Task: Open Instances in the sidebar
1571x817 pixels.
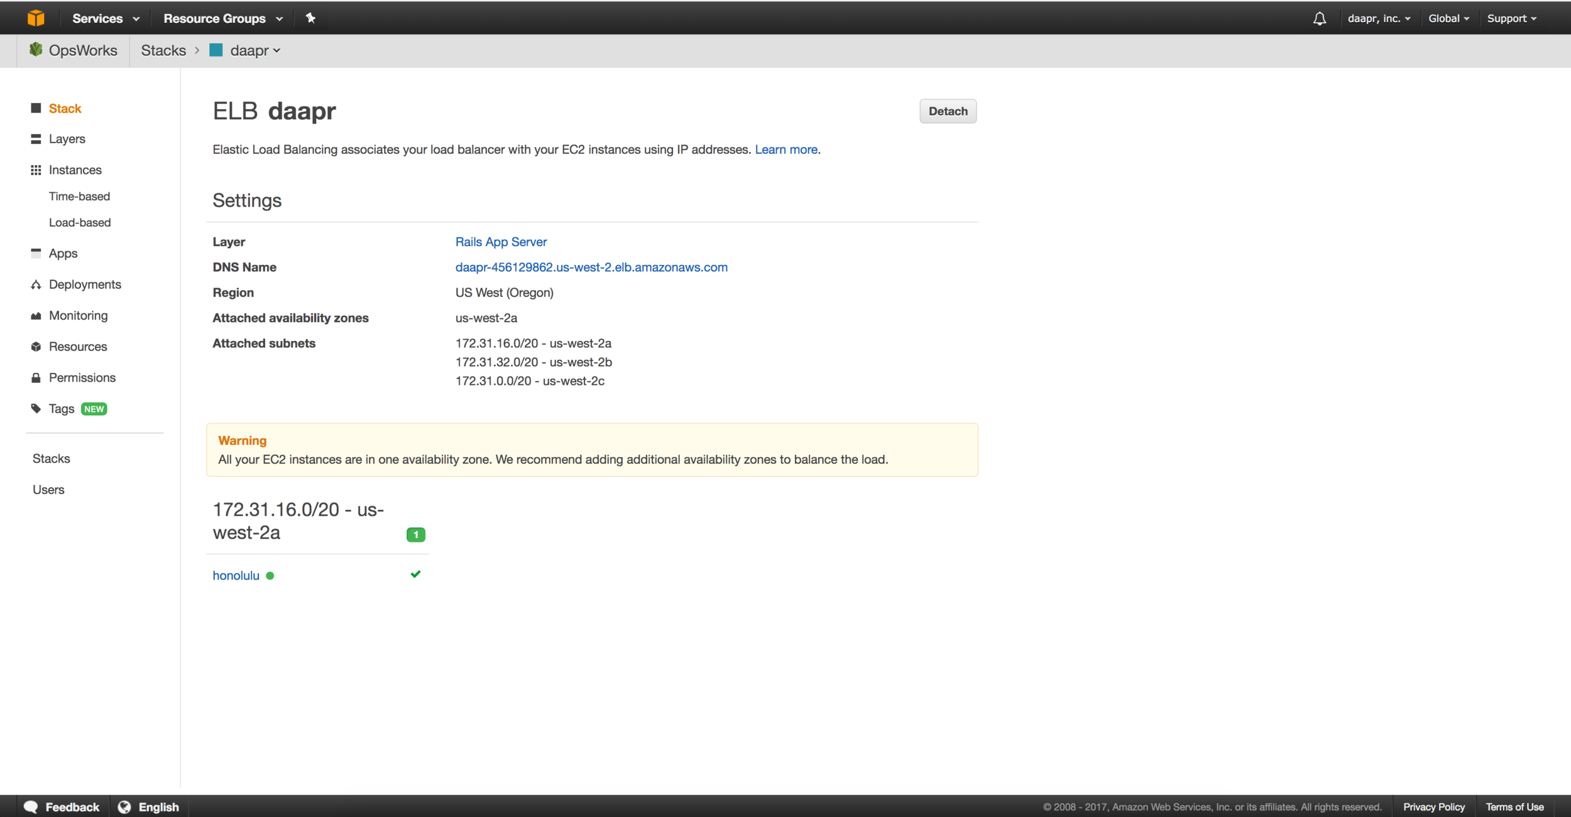Action: (x=75, y=170)
